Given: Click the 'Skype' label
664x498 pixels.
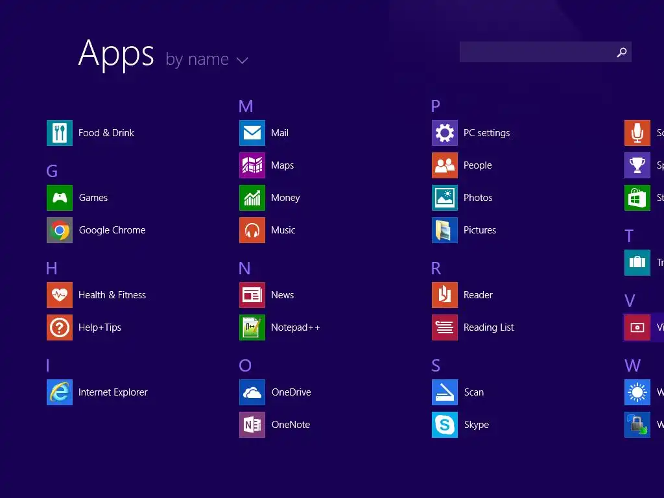Looking at the screenshot, I should 477,425.
